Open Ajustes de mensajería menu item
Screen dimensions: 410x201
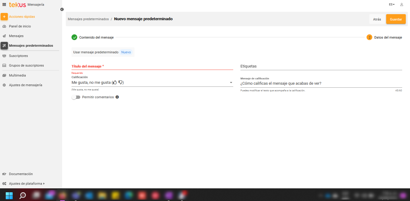point(25,85)
